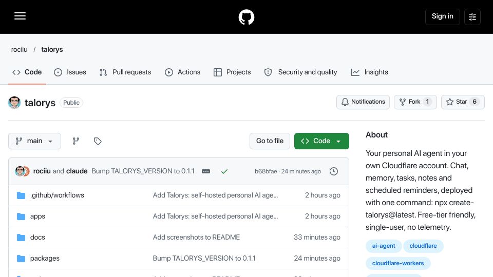Click the About heading
The width and height of the screenshot is (493, 277).
coord(376,135)
